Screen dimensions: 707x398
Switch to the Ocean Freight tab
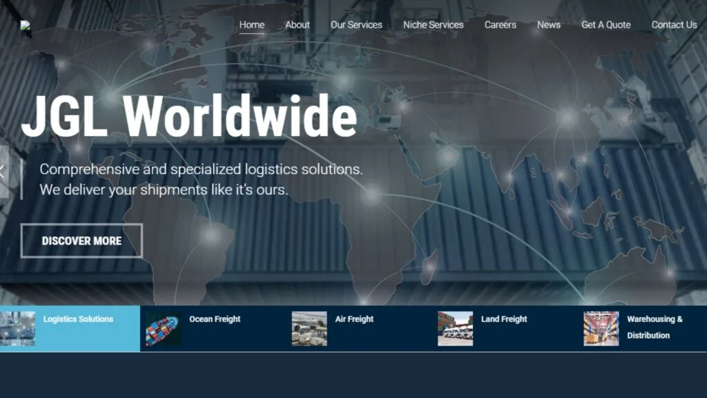[x=214, y=319]
